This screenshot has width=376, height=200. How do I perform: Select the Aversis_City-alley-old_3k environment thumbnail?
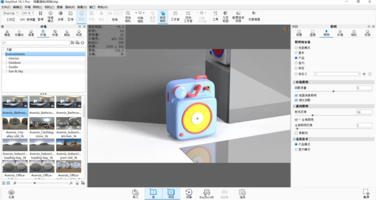pyautogui.click(x=15, y=126)
